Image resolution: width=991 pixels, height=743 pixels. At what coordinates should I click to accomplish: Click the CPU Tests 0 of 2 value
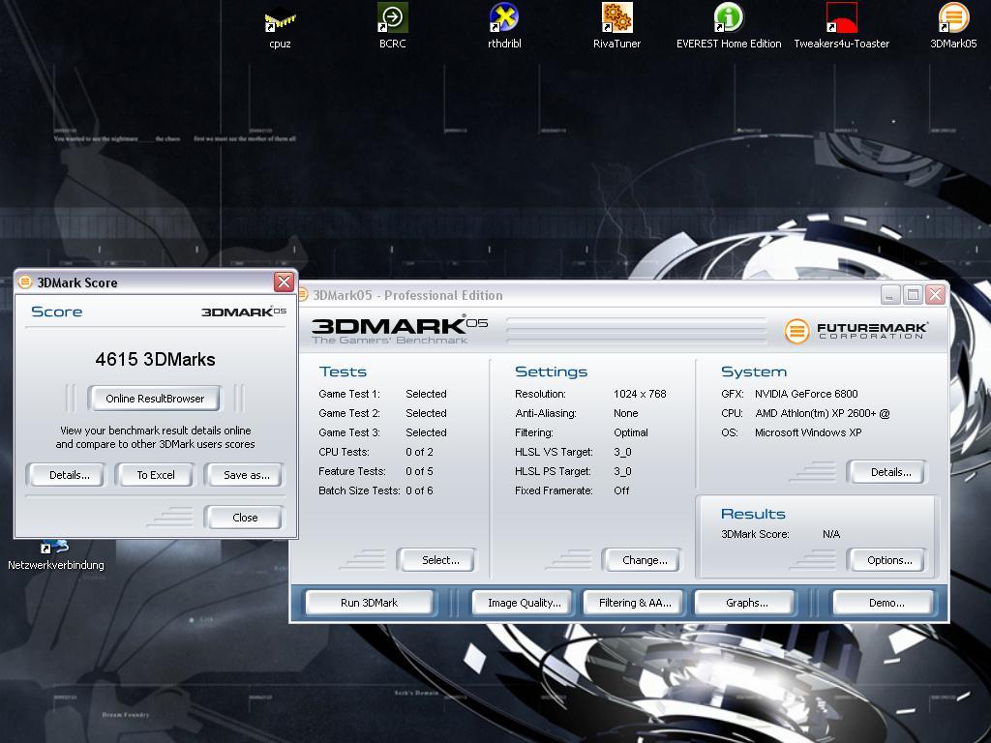click(x=419, y=452)
